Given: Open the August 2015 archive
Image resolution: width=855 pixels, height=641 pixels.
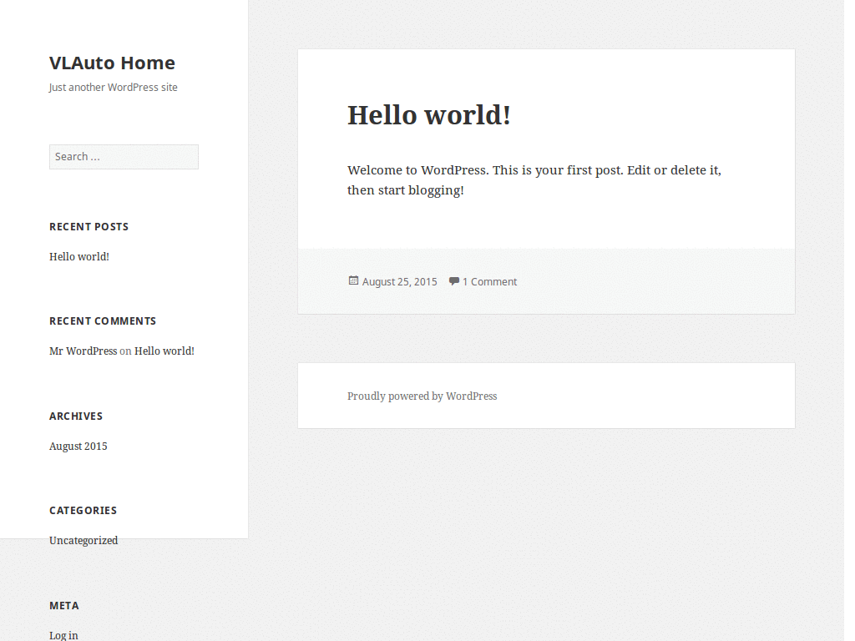Looking at the screenshot, I should [78, 447].
